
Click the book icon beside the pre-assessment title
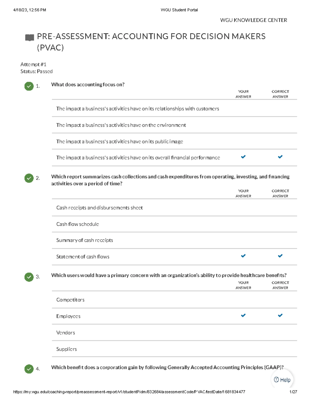(x=30, y=38)
